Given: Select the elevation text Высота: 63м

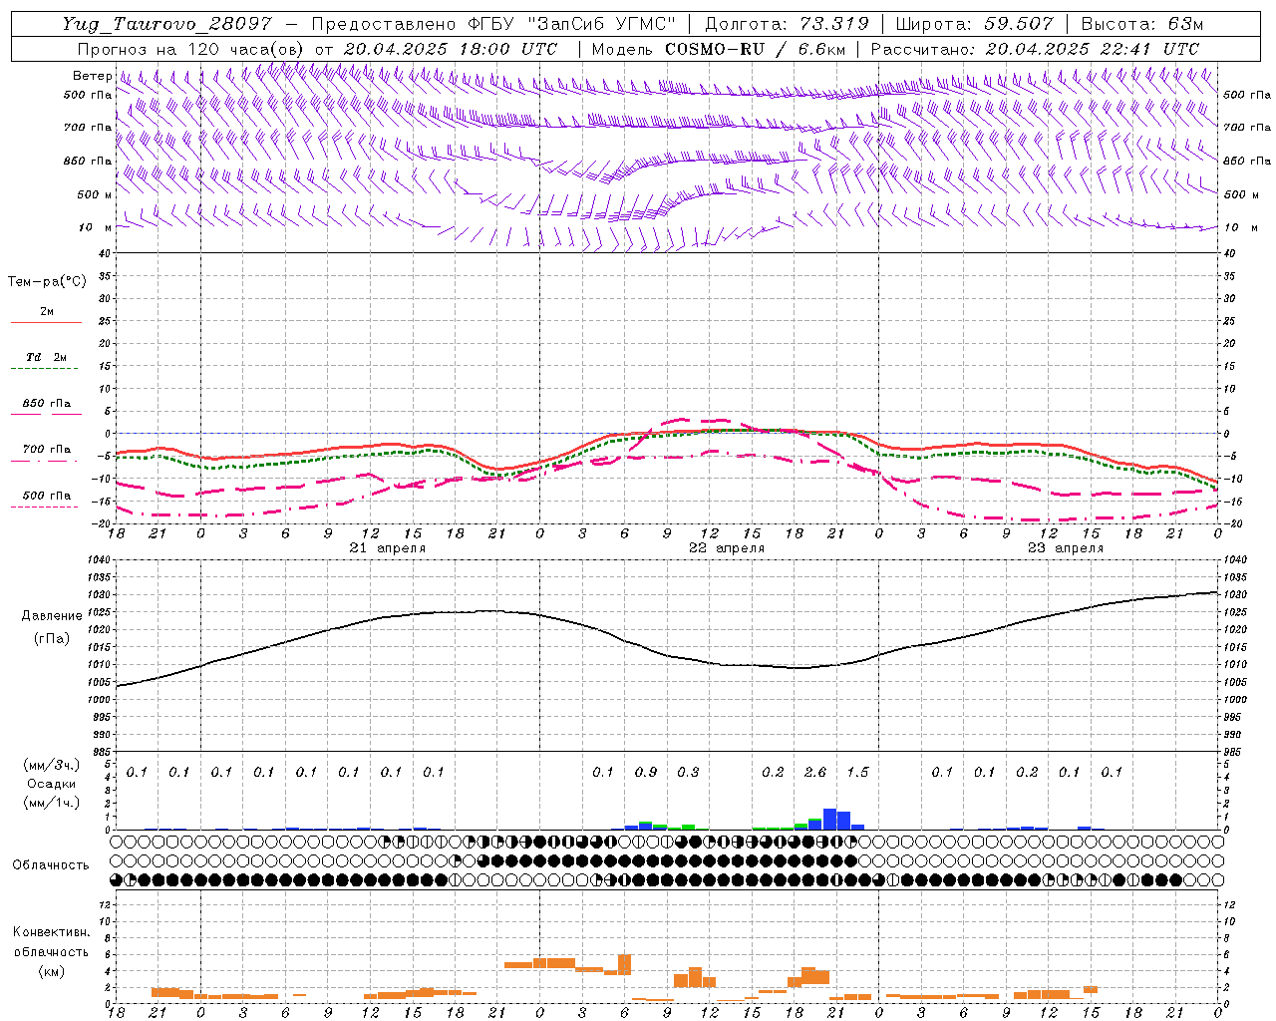Looking at the screenshot, I should pyautogui.click(x=1141, y=24).
